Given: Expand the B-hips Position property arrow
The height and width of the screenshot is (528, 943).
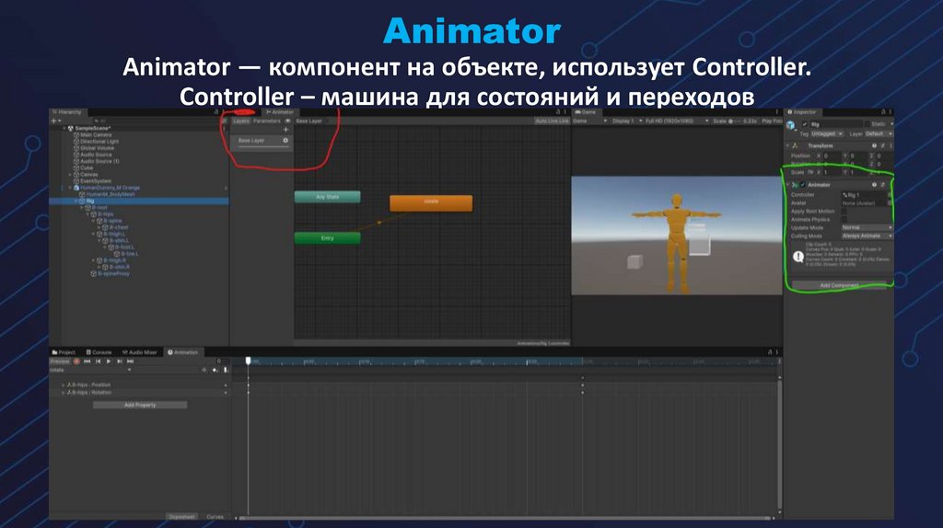Looking at the screenshot, I should [x=64, y=385].
